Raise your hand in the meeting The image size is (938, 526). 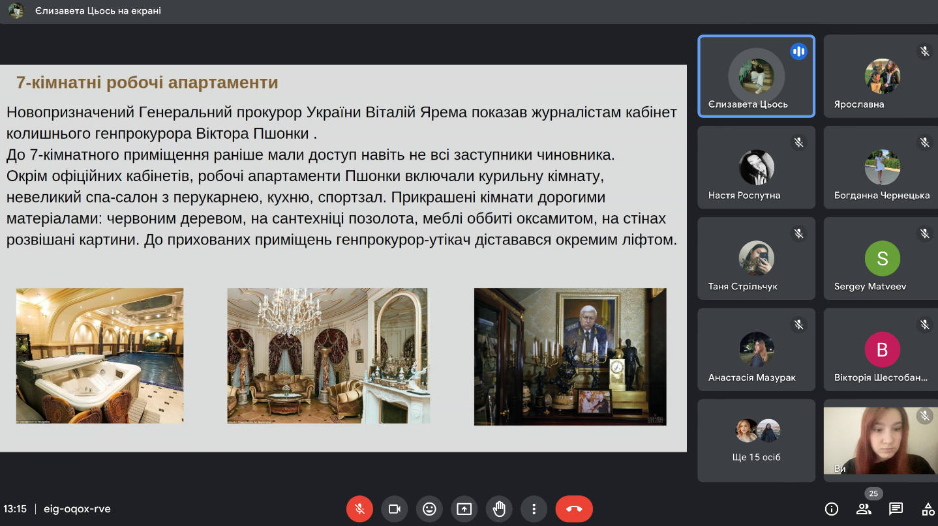499,509
